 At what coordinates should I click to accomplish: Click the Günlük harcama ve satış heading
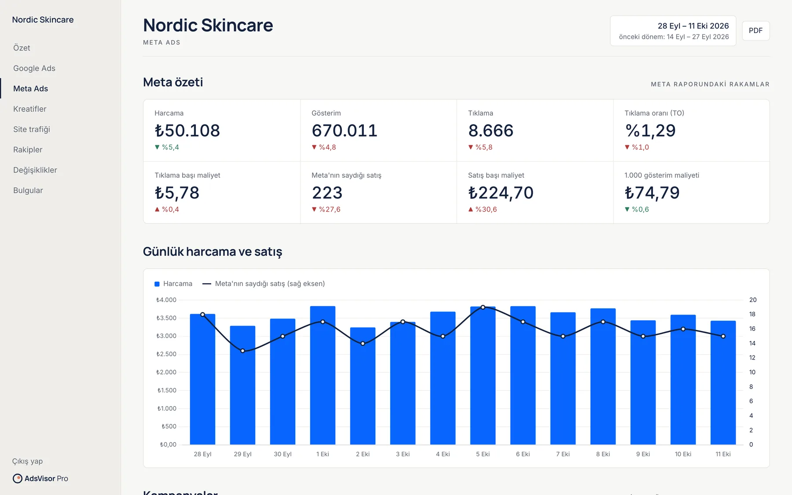tap(213, 252)
